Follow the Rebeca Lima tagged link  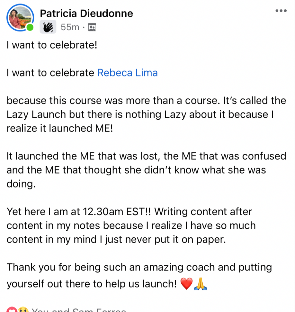(127, 73)
